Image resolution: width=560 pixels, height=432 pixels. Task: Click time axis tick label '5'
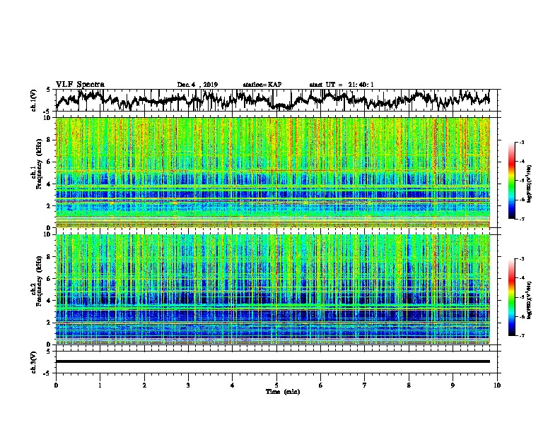276,385
